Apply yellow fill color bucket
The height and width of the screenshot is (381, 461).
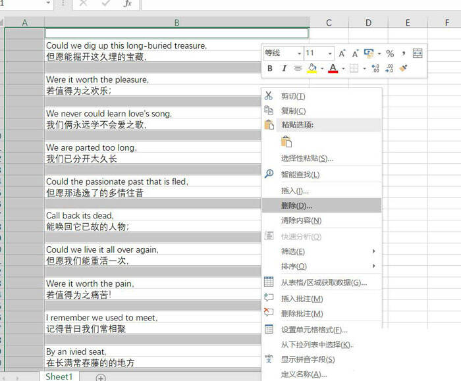click(x=312, y=68)
